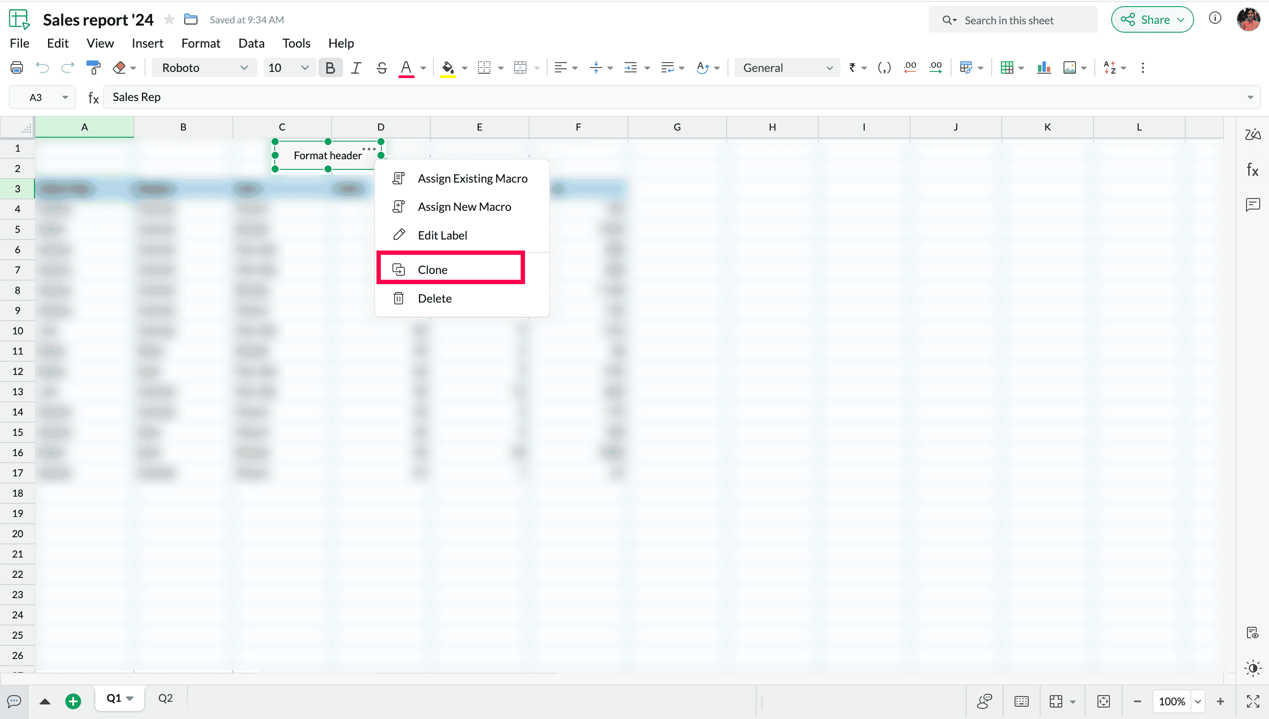This screenshot has height=719, width=1269.
Task: Click the yellow fill color bucket
Action: point(448,67)
